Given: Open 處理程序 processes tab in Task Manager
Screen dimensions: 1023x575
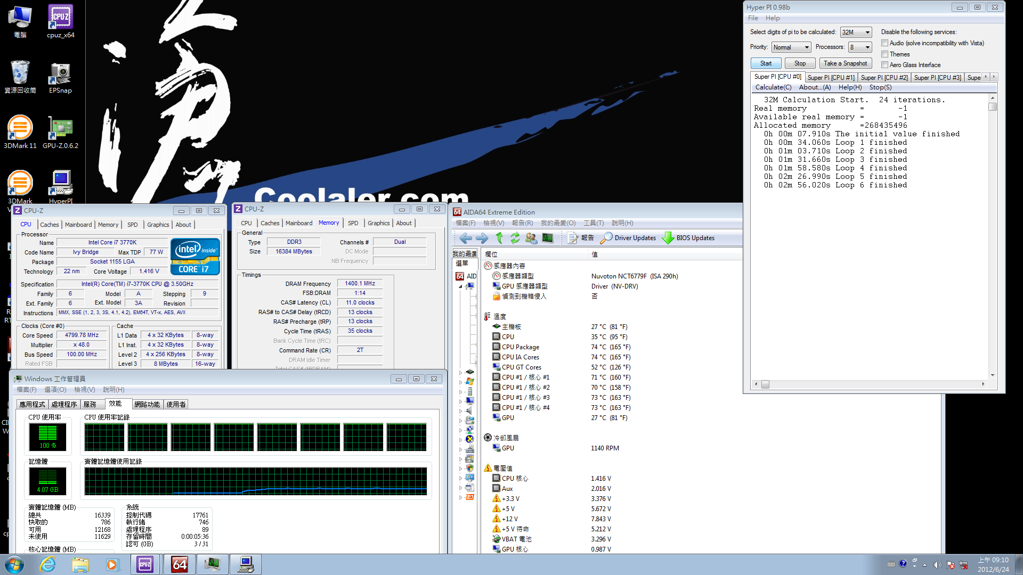Looking at the screenshot, I should click(64, 405).
